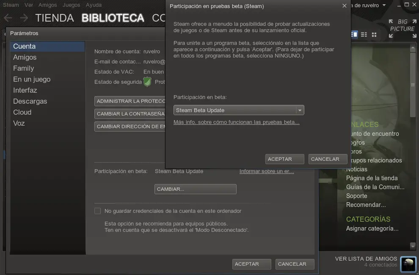The image size is (419, 275).
Task: Open Asignar categoría... link
Action: coord(372,228)
